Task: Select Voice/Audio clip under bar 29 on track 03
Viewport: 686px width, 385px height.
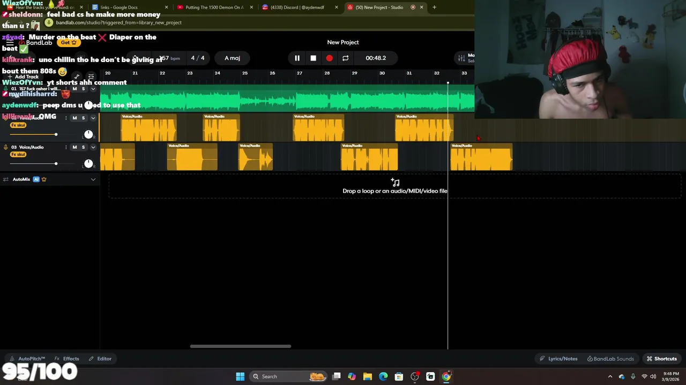Action: tap(369, 157)
